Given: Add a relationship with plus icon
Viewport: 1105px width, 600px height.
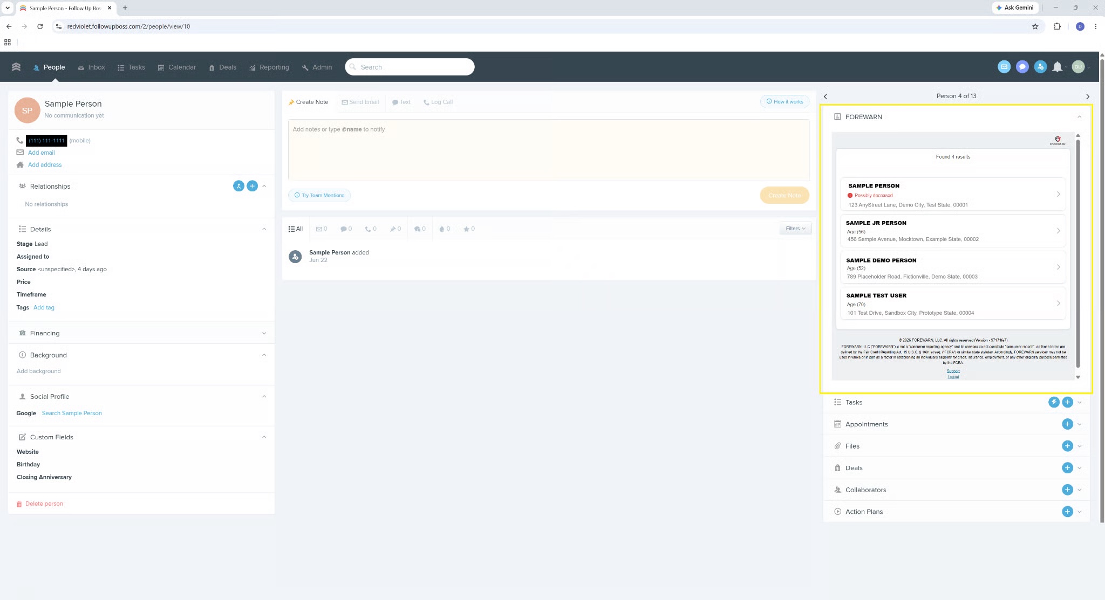Looking at the screenshot, I should [252, 186].
